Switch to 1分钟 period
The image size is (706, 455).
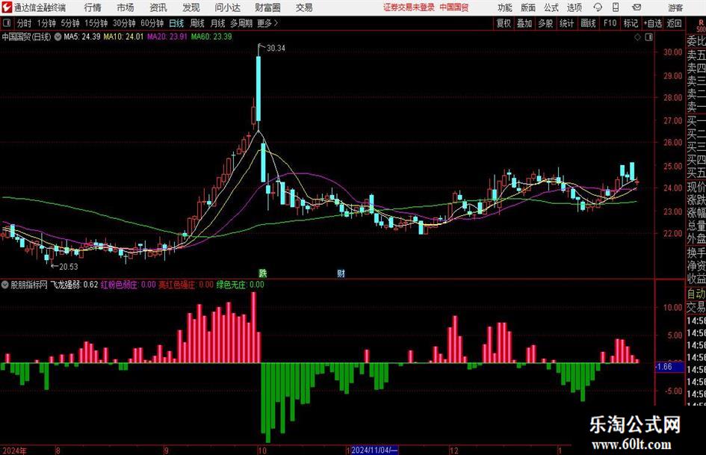pos(46,23)
